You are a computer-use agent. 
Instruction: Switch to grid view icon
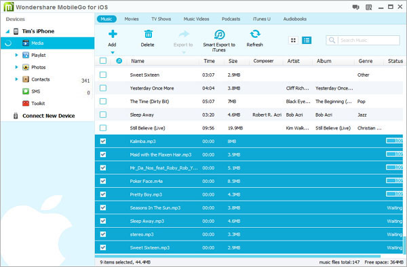click(293, 40)
